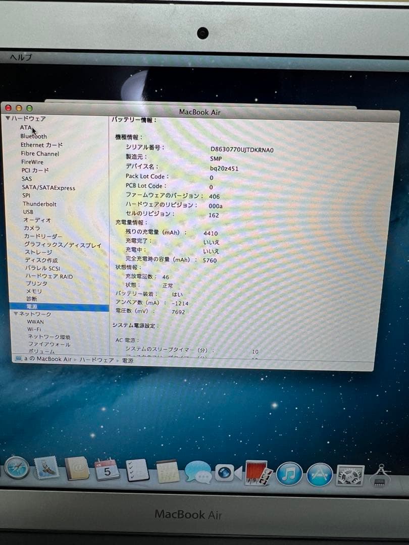Click the システム電源設定 heading
Screen dimensions: 409x545
click(135, 325)
